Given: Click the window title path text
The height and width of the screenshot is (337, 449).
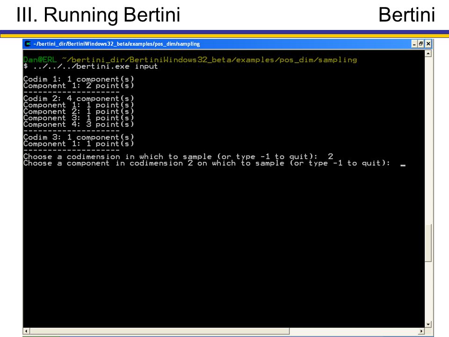Looking at the screenshot, I should tap(116, 44).
